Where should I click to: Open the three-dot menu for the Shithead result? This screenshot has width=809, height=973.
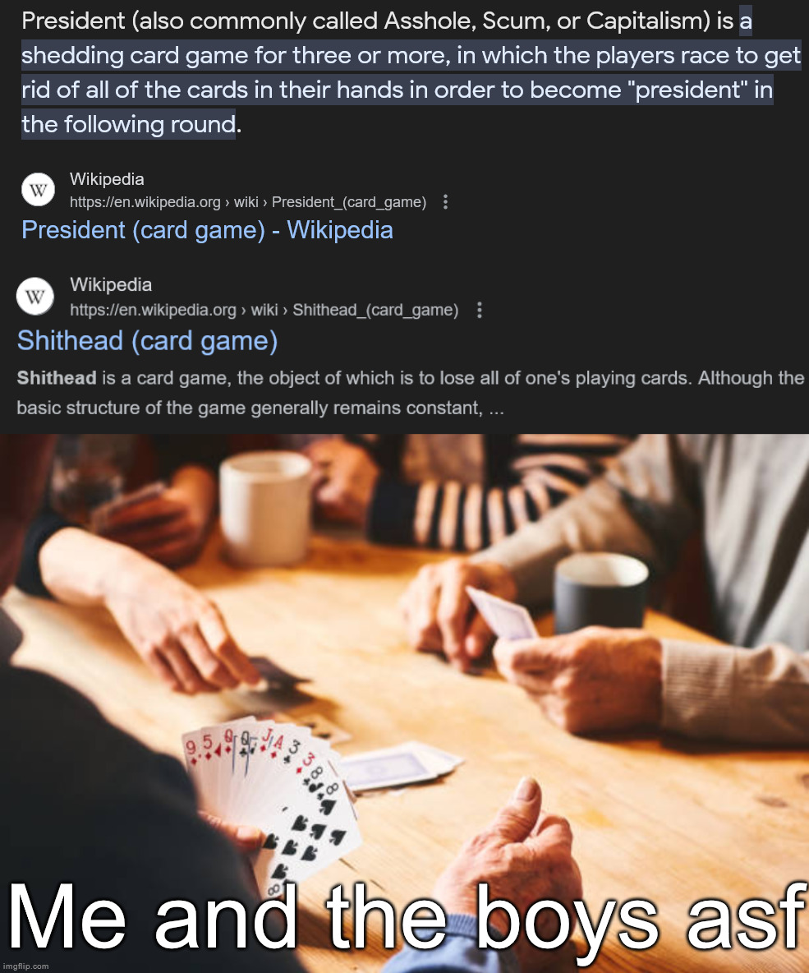pos(479,311)
